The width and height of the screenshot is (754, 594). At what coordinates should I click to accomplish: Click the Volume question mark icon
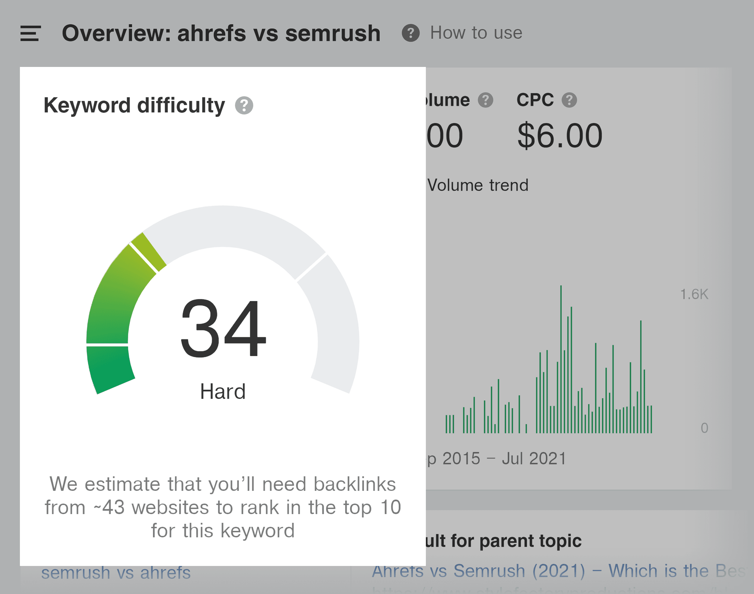point(486,100)
